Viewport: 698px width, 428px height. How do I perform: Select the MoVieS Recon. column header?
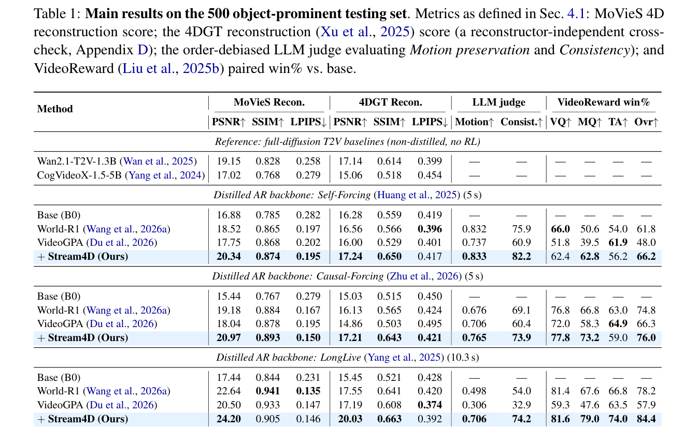click(x=269, y=102)
